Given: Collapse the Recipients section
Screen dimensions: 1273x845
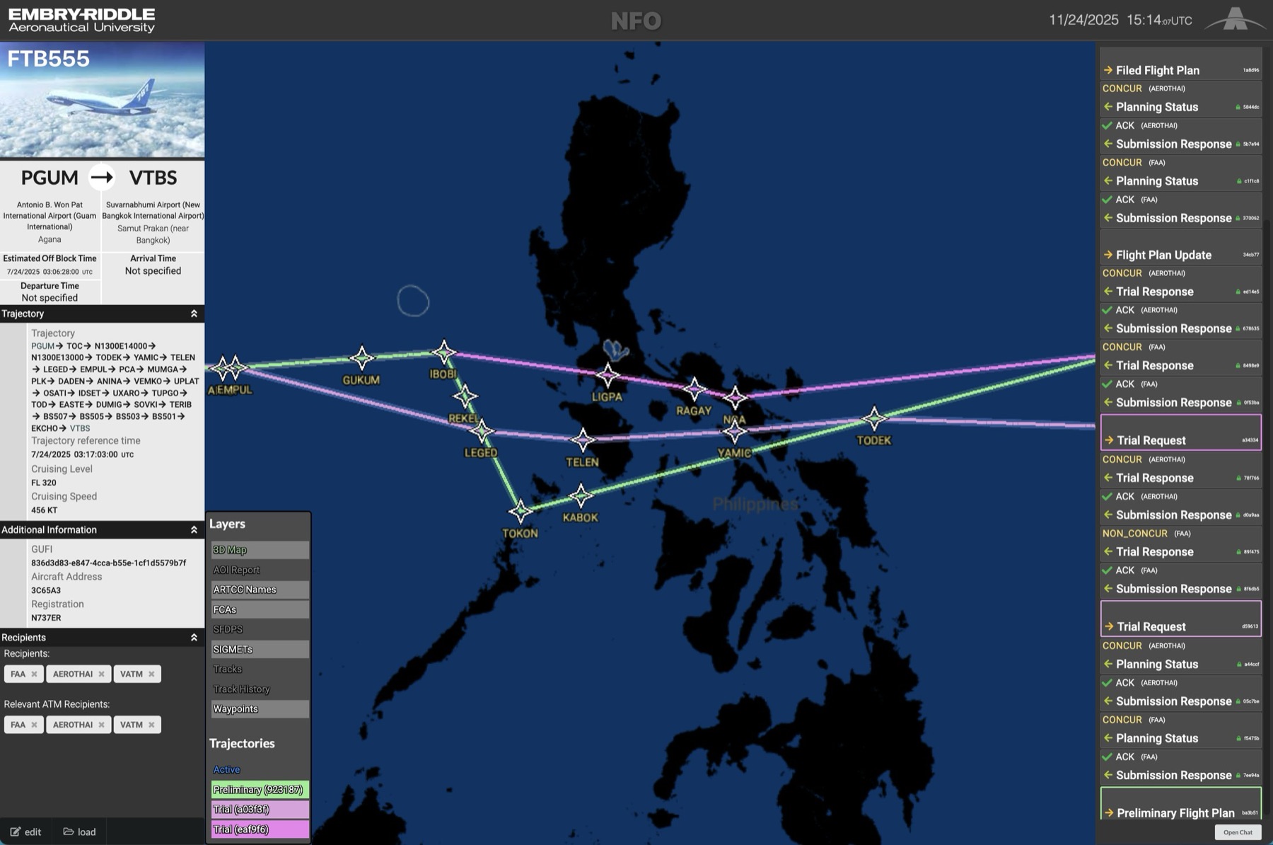Looking at the screenshot, I should tap(194, 637).
